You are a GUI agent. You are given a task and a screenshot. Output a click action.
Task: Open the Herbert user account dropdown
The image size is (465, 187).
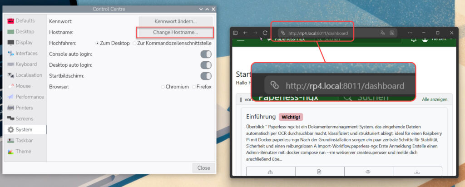pyautogui.click(x=438, y=39)
